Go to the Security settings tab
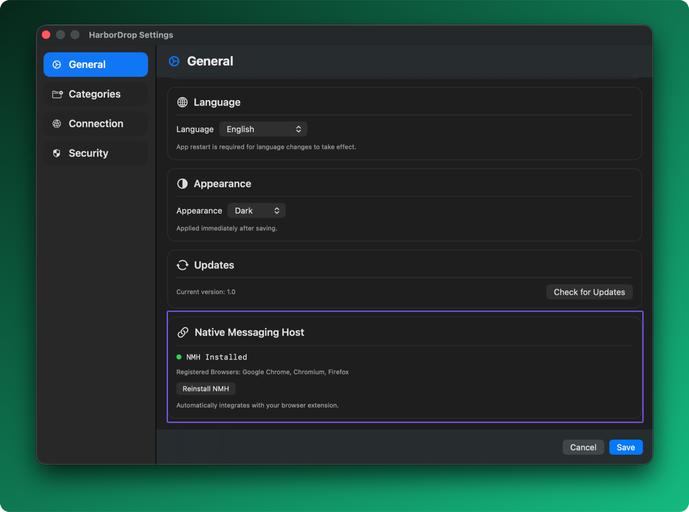Viewport: 689px width, 512px height. pos(96,153)
